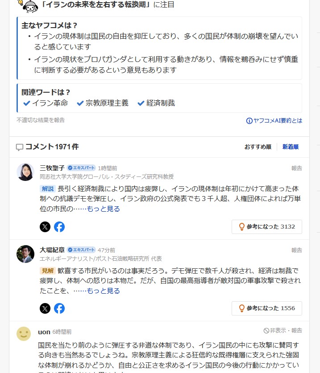Click the Yahoo comment AI mascot icon

(29, 5)
